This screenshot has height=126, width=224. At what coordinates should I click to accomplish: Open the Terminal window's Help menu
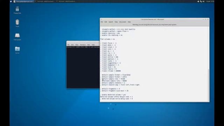tap(93, 45)
